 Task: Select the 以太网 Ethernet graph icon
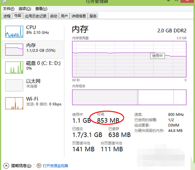(x=14, y=85)
